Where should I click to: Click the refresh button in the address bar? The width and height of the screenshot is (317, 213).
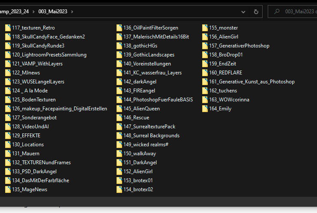pos(256,12)
